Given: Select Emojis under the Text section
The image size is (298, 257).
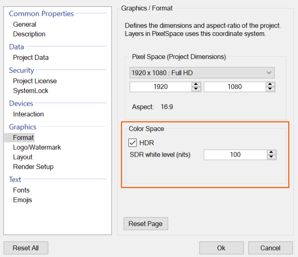Looking at the screenshot, I should 22,200.
